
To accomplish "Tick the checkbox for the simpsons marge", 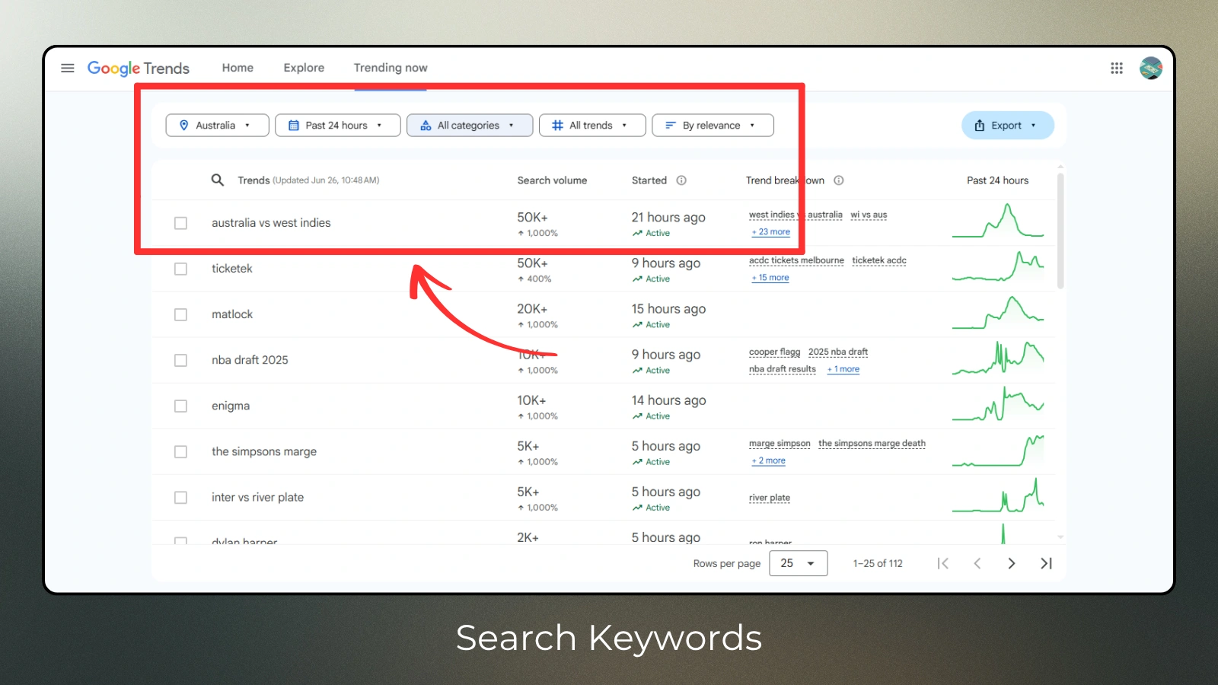I will pos(180,451).
